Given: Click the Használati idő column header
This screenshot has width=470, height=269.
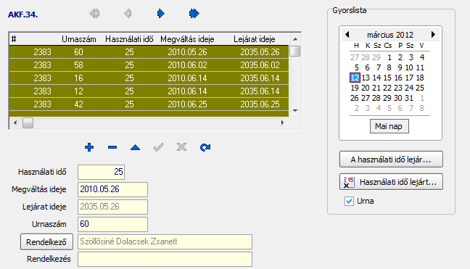Looking at the screenshot, I should [x=129, y=39].
